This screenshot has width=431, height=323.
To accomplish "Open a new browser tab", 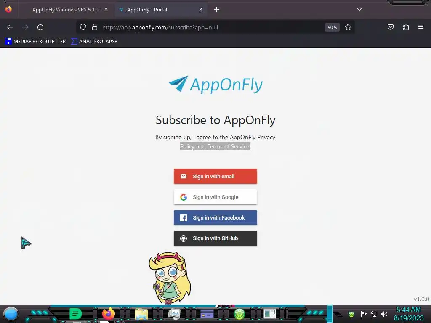I will 217,10.
